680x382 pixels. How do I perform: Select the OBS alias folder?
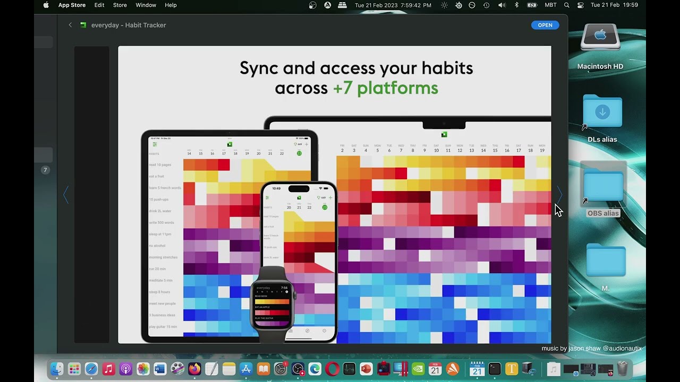click(603, 185)
